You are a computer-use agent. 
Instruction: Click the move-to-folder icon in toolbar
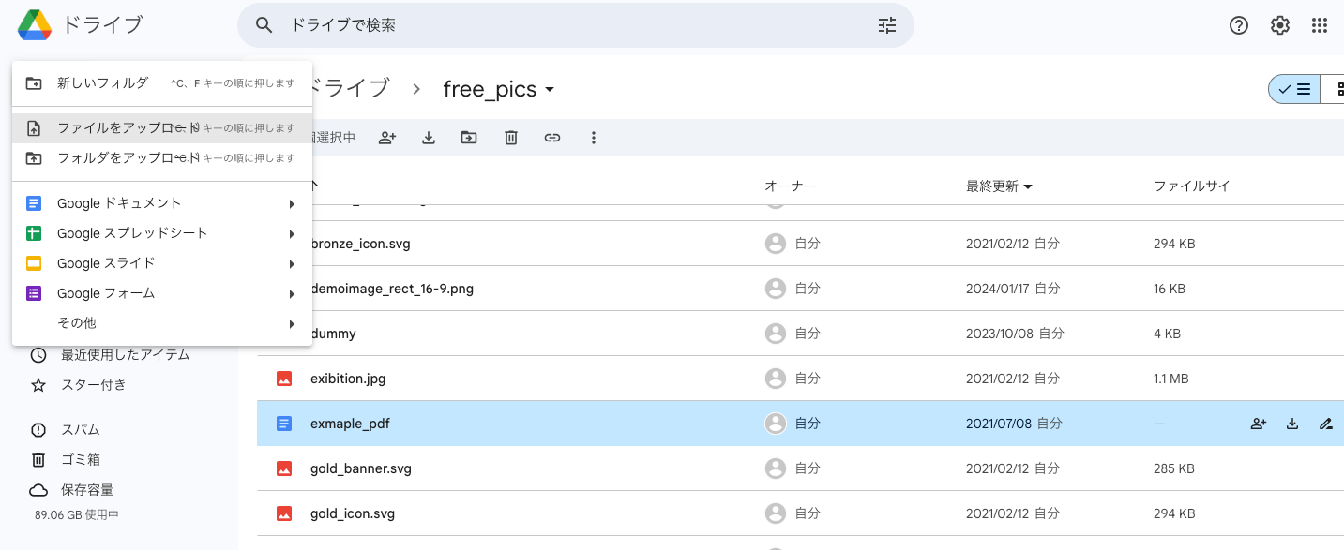[x=469, y=138]
